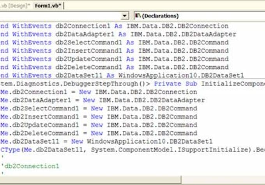
Task: Click the green 'db2Connection1 comment line
Action: (30, 166)
